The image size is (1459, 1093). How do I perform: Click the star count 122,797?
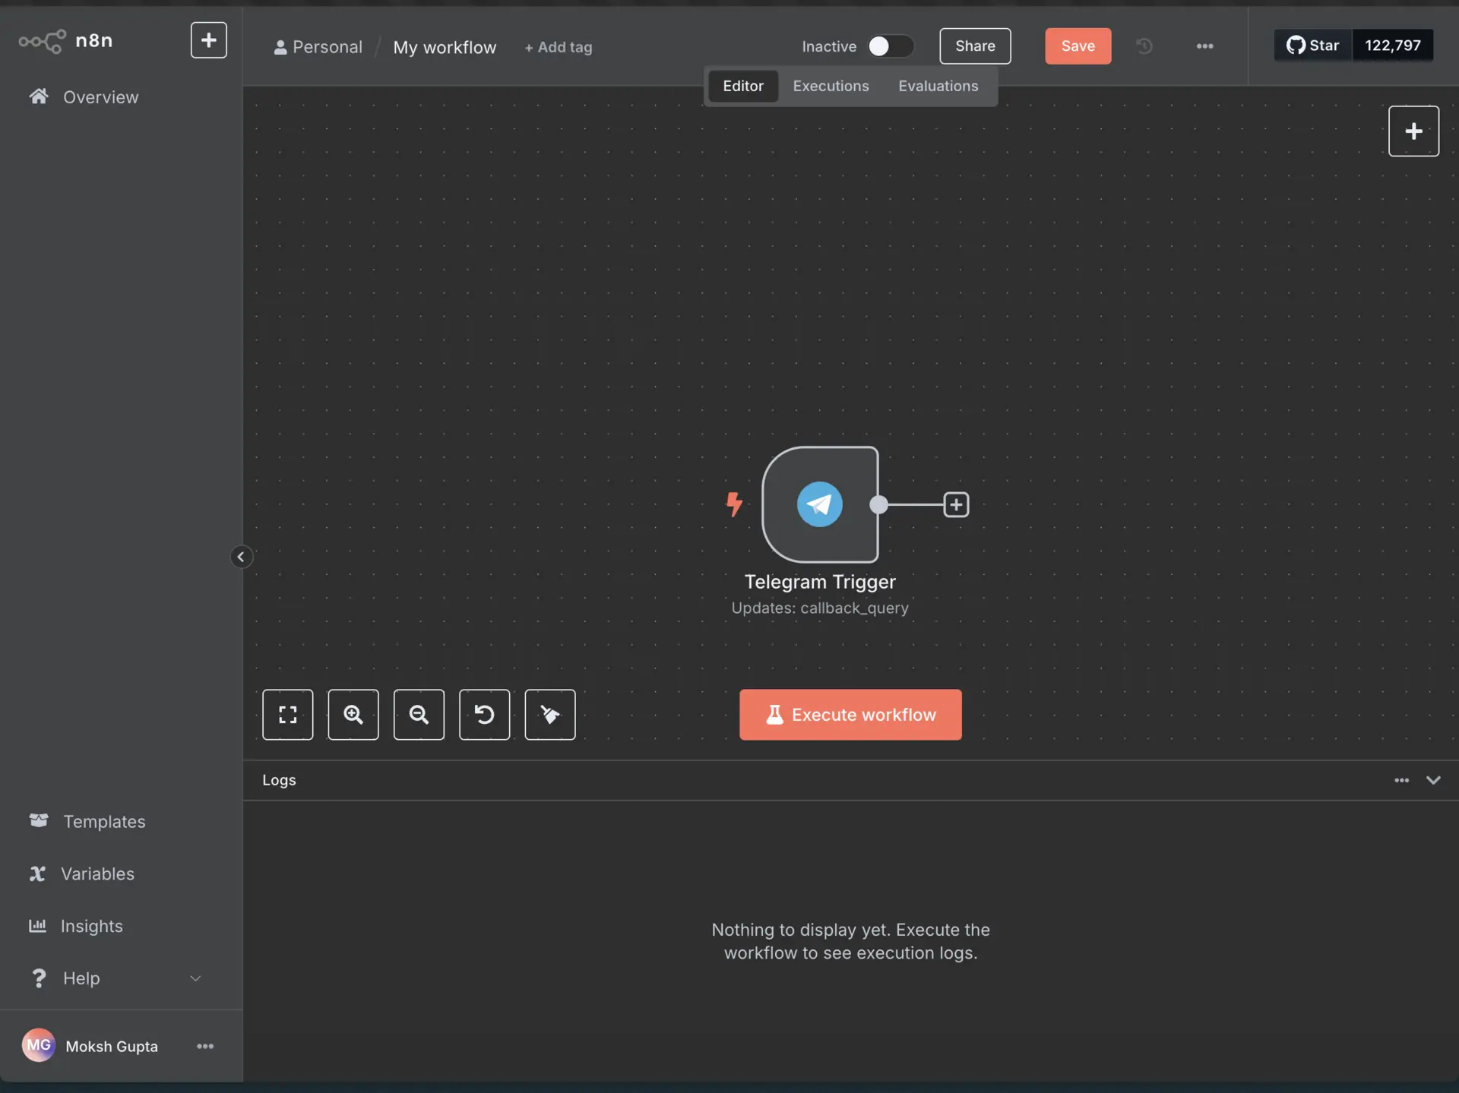1392,46
